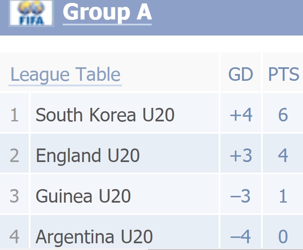Select England U20 team
Screen dimensions: 303x250
point(88,155)
